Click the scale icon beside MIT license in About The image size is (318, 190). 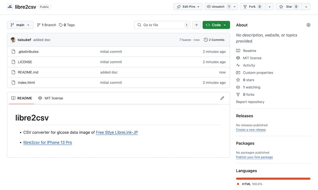coord(238,58)
